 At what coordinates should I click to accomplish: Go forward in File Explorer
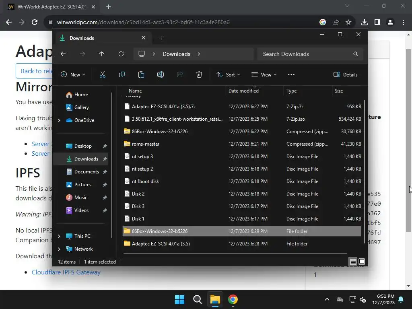click(x=82, y=54)
